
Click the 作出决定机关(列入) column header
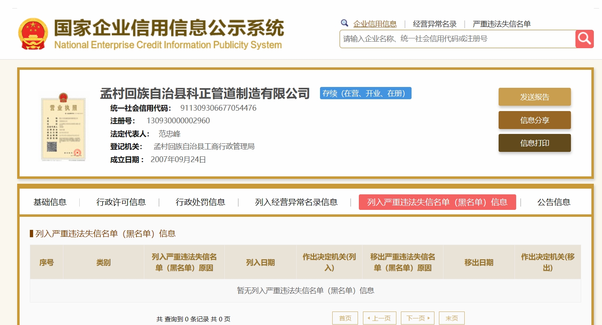329,263
